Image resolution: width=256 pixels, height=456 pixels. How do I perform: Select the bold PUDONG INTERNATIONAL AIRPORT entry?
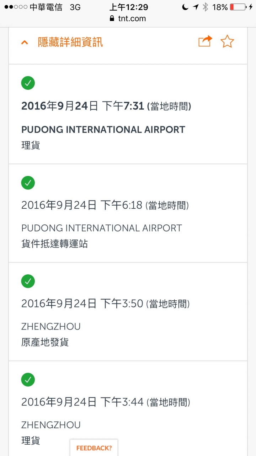point(103,130)
